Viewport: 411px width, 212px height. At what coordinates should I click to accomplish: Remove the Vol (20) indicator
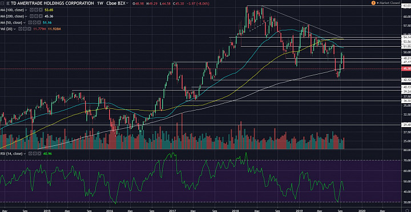(x=29, y=29)
